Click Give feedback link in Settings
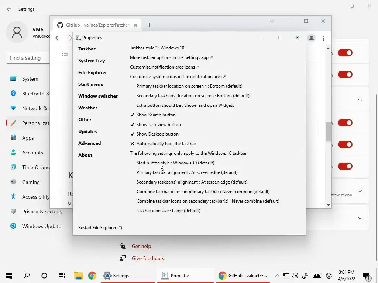This screenshot has width=378, height=283. [x=148, y=258]
